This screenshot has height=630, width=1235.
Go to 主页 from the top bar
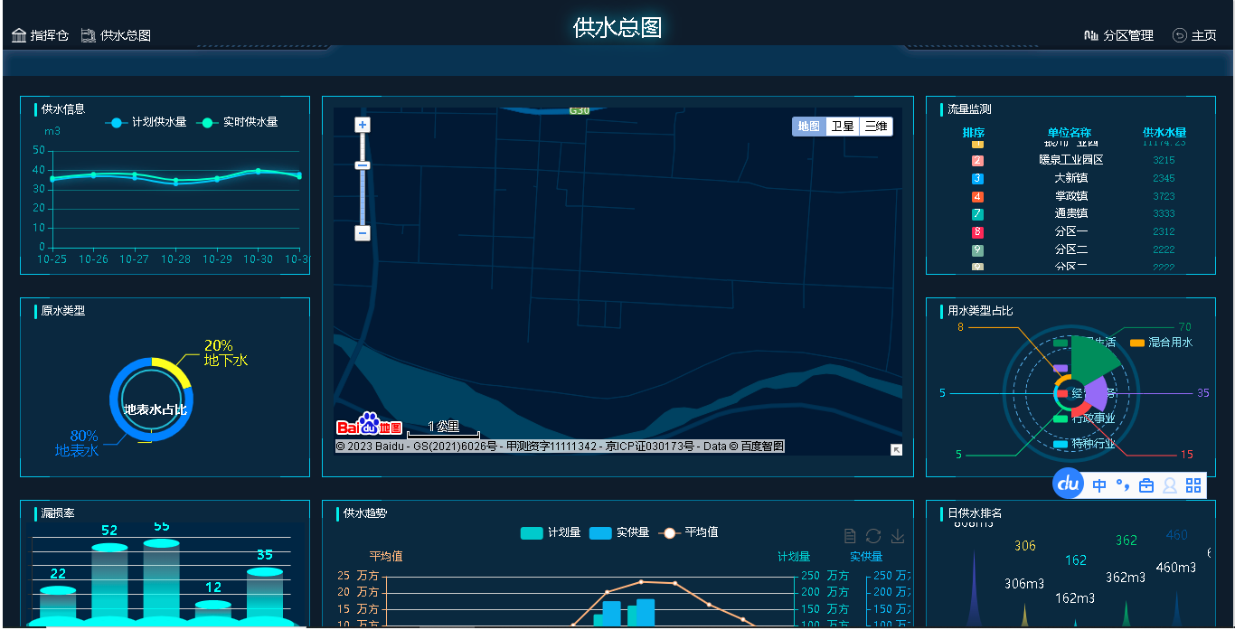[x=1194, y=35]
